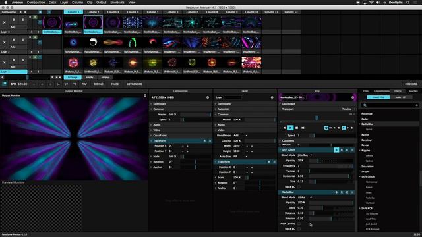The image size is (422, 237).
Task: Adjust the Shift Glitch Opacity slider
Action: pos(331,161)
